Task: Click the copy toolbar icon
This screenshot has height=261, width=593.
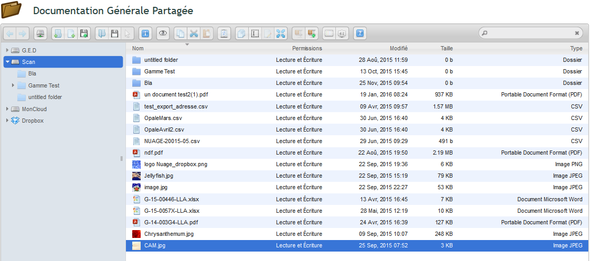Action: 181,34
